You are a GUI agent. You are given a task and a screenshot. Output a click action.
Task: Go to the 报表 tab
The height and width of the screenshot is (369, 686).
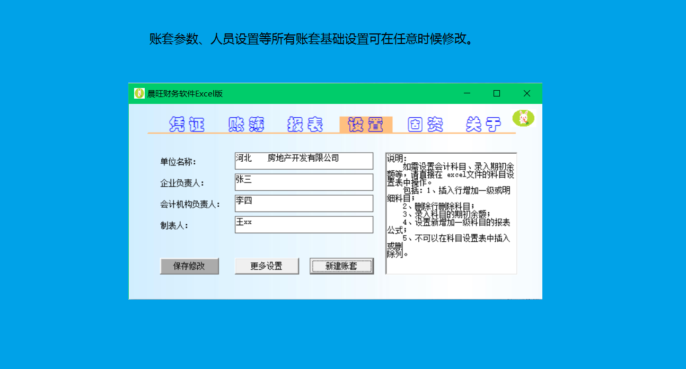pos(305,125)
